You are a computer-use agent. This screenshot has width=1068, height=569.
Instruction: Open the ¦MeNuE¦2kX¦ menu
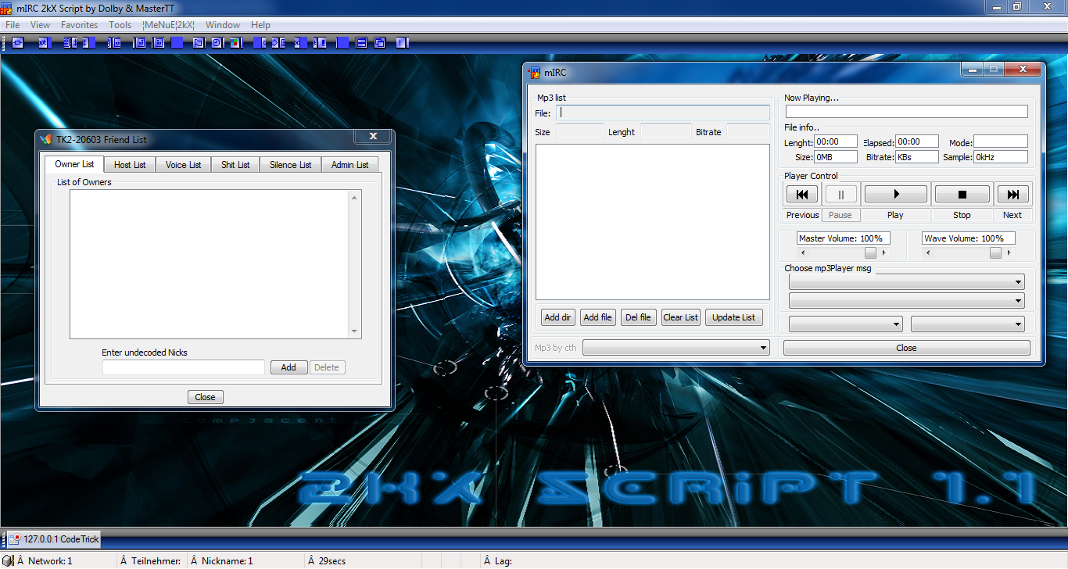click(169, 25)
